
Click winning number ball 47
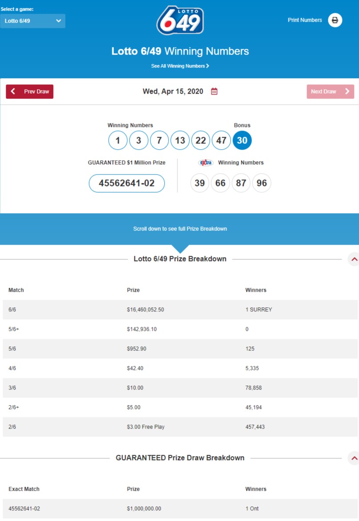coord(221,140)
